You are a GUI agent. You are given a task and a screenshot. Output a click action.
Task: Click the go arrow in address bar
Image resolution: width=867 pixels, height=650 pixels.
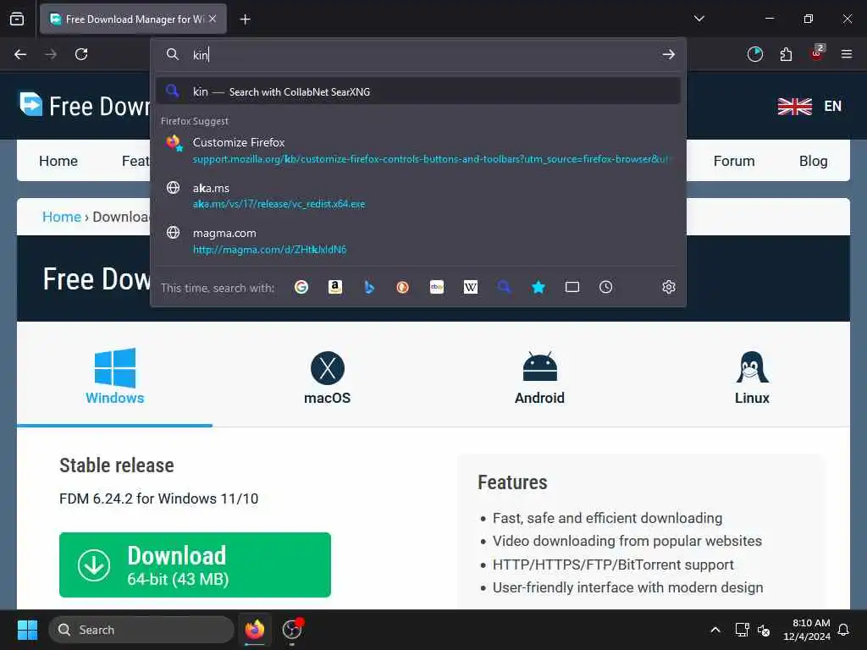tap(669, 54)
